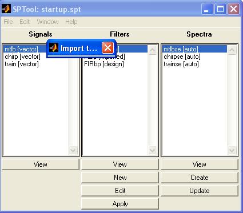Click New button under Filters
Viewport: 243px width, 213px height.
(x=120, y=178)
